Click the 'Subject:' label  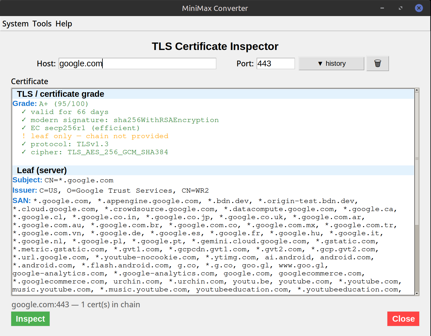[27, 180]
